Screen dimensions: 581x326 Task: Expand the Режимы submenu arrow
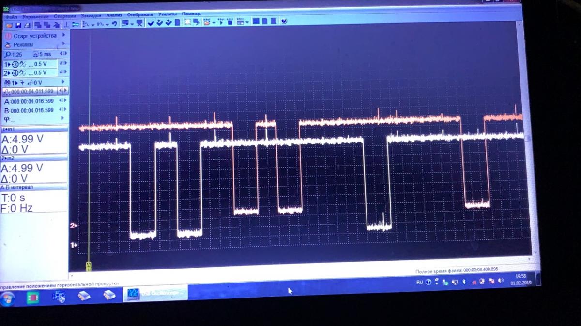(63, 44)
